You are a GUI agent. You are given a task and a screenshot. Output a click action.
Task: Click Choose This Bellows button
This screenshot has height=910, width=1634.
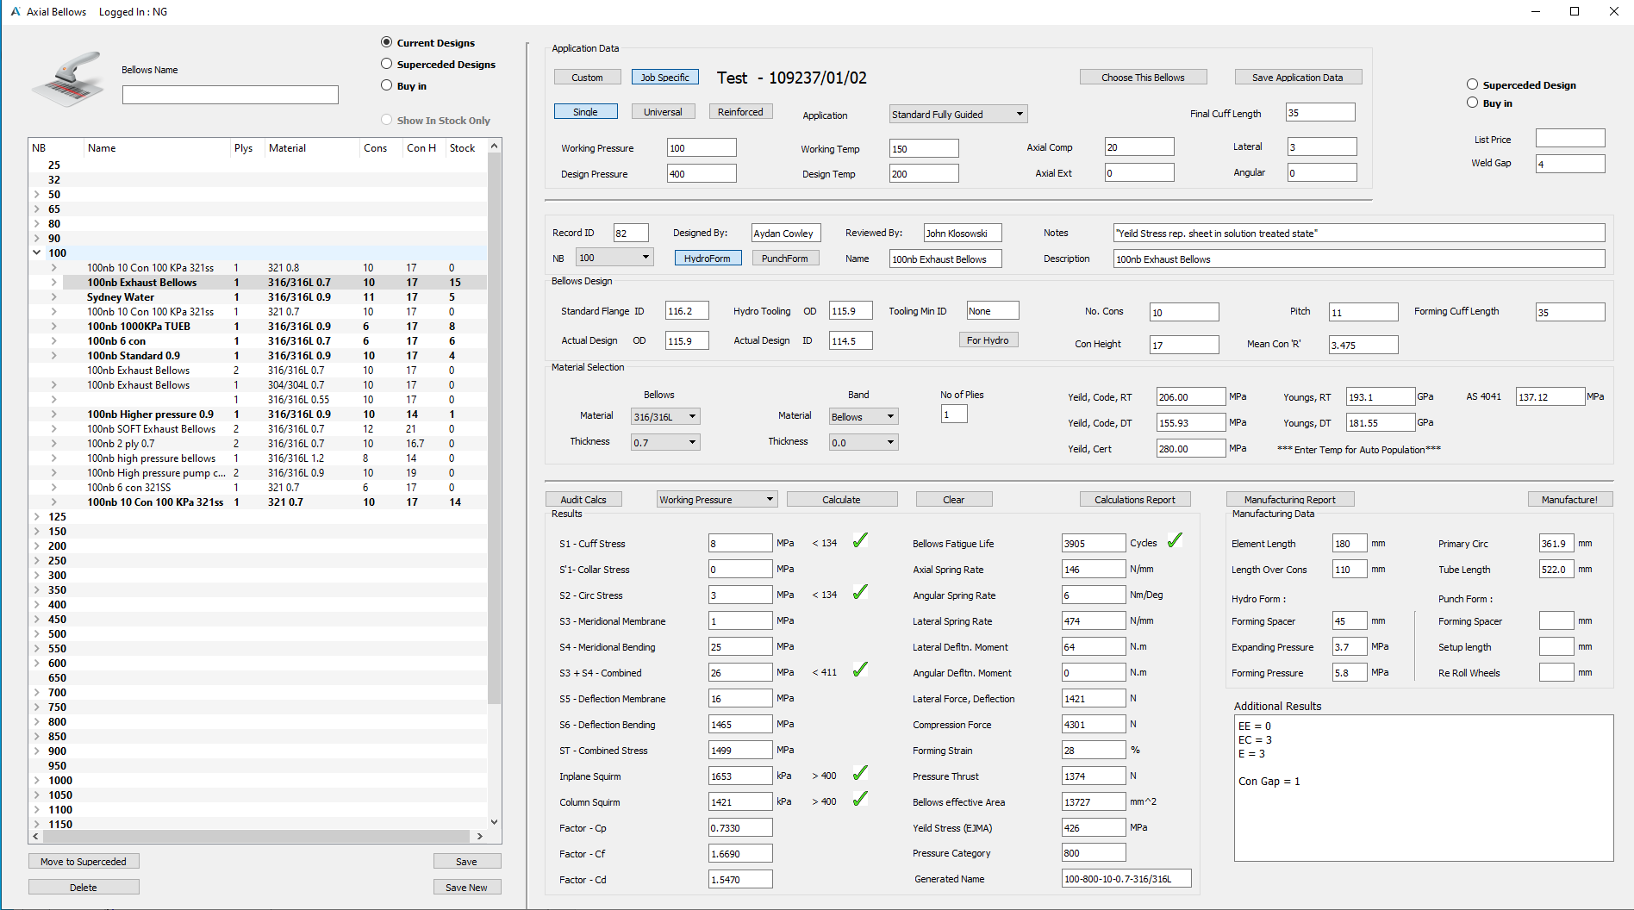[x=1143, y=77]
